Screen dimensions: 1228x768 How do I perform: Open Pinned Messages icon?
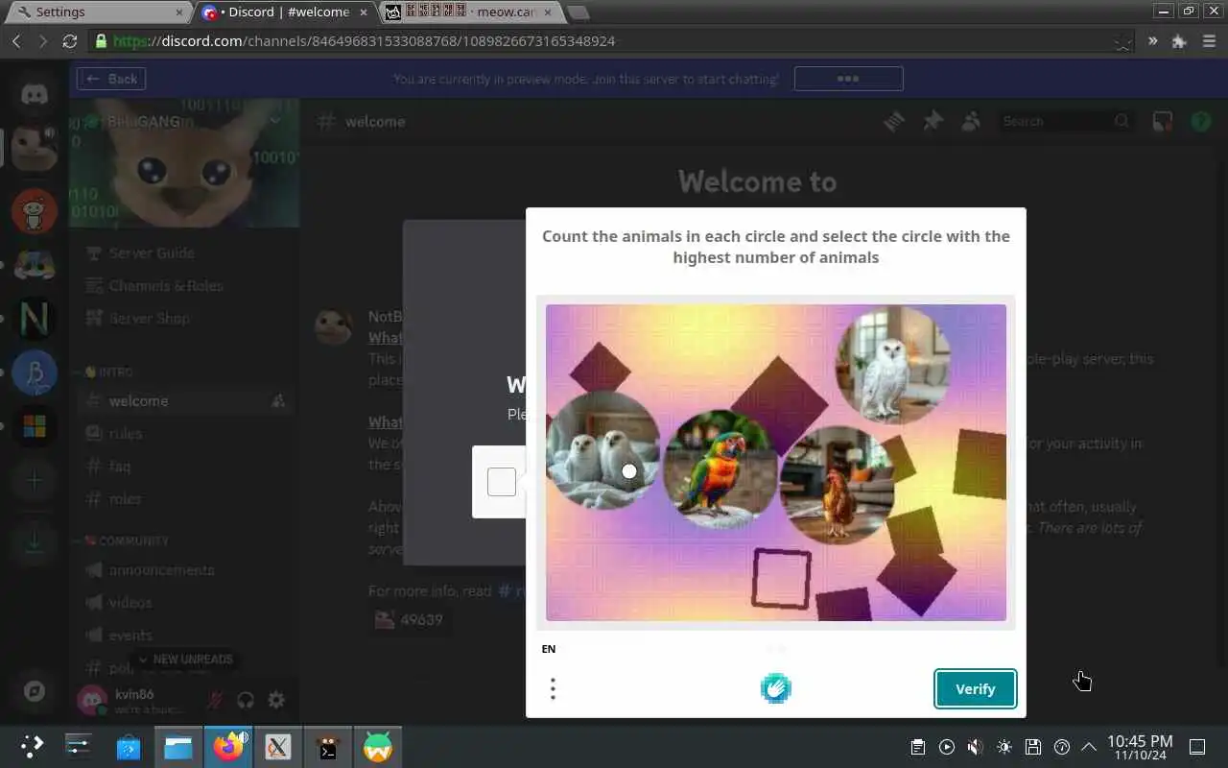pyautogui.click(x=933, y=121)
